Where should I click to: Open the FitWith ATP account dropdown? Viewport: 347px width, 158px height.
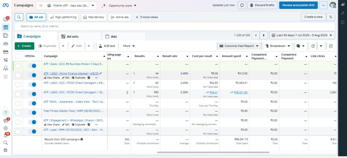tap(66, 5)
